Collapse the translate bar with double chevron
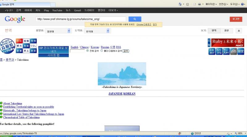This screenshot has width=247, height=137. [239, 31]
